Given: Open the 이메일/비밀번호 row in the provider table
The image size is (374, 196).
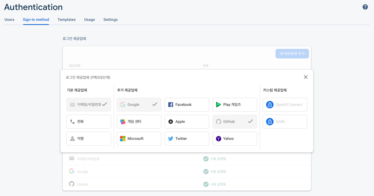Looking at the screenshot, I should (x=187, y=159).
